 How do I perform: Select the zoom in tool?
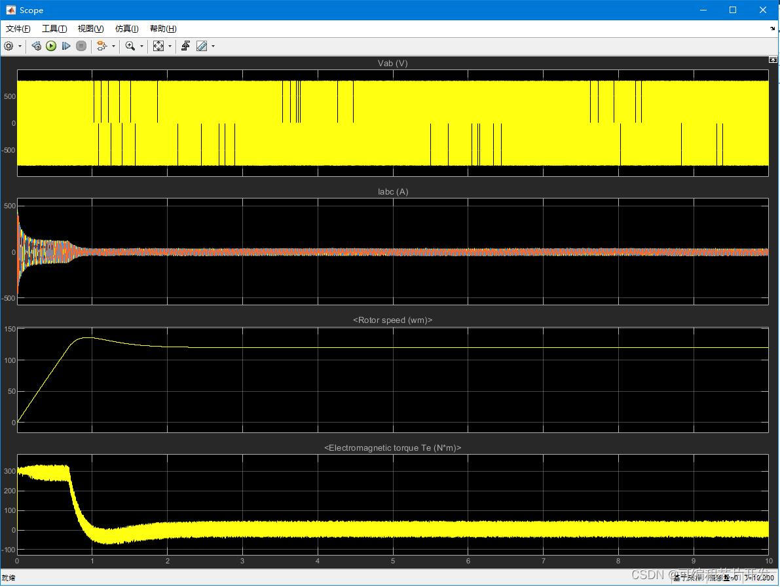(130, 47)
